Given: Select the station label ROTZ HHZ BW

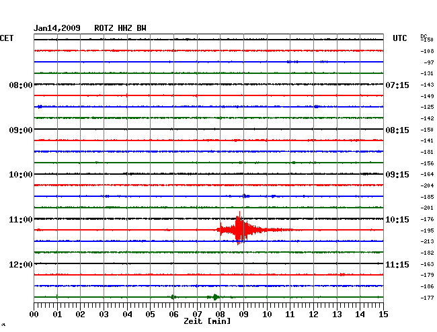Looking at the screenshot, I should [x=120, y=28].
